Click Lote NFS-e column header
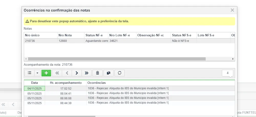The width and height of the screenshot is (256, 117). pyautogui.click(x=214, y=35)
